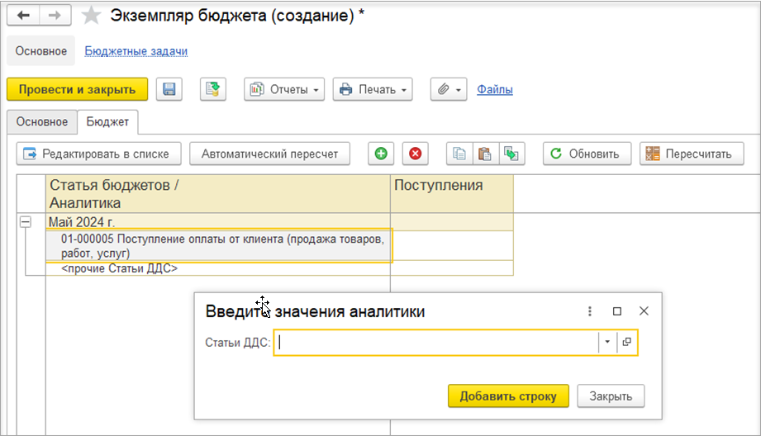Screen dimensions: 761x436
Task: Open the paperclip attachments dropdown
Action: click(x=449, y=89)
